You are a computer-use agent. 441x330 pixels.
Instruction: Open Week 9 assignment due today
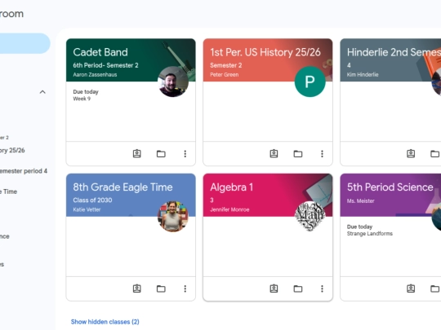pos(82,99)
